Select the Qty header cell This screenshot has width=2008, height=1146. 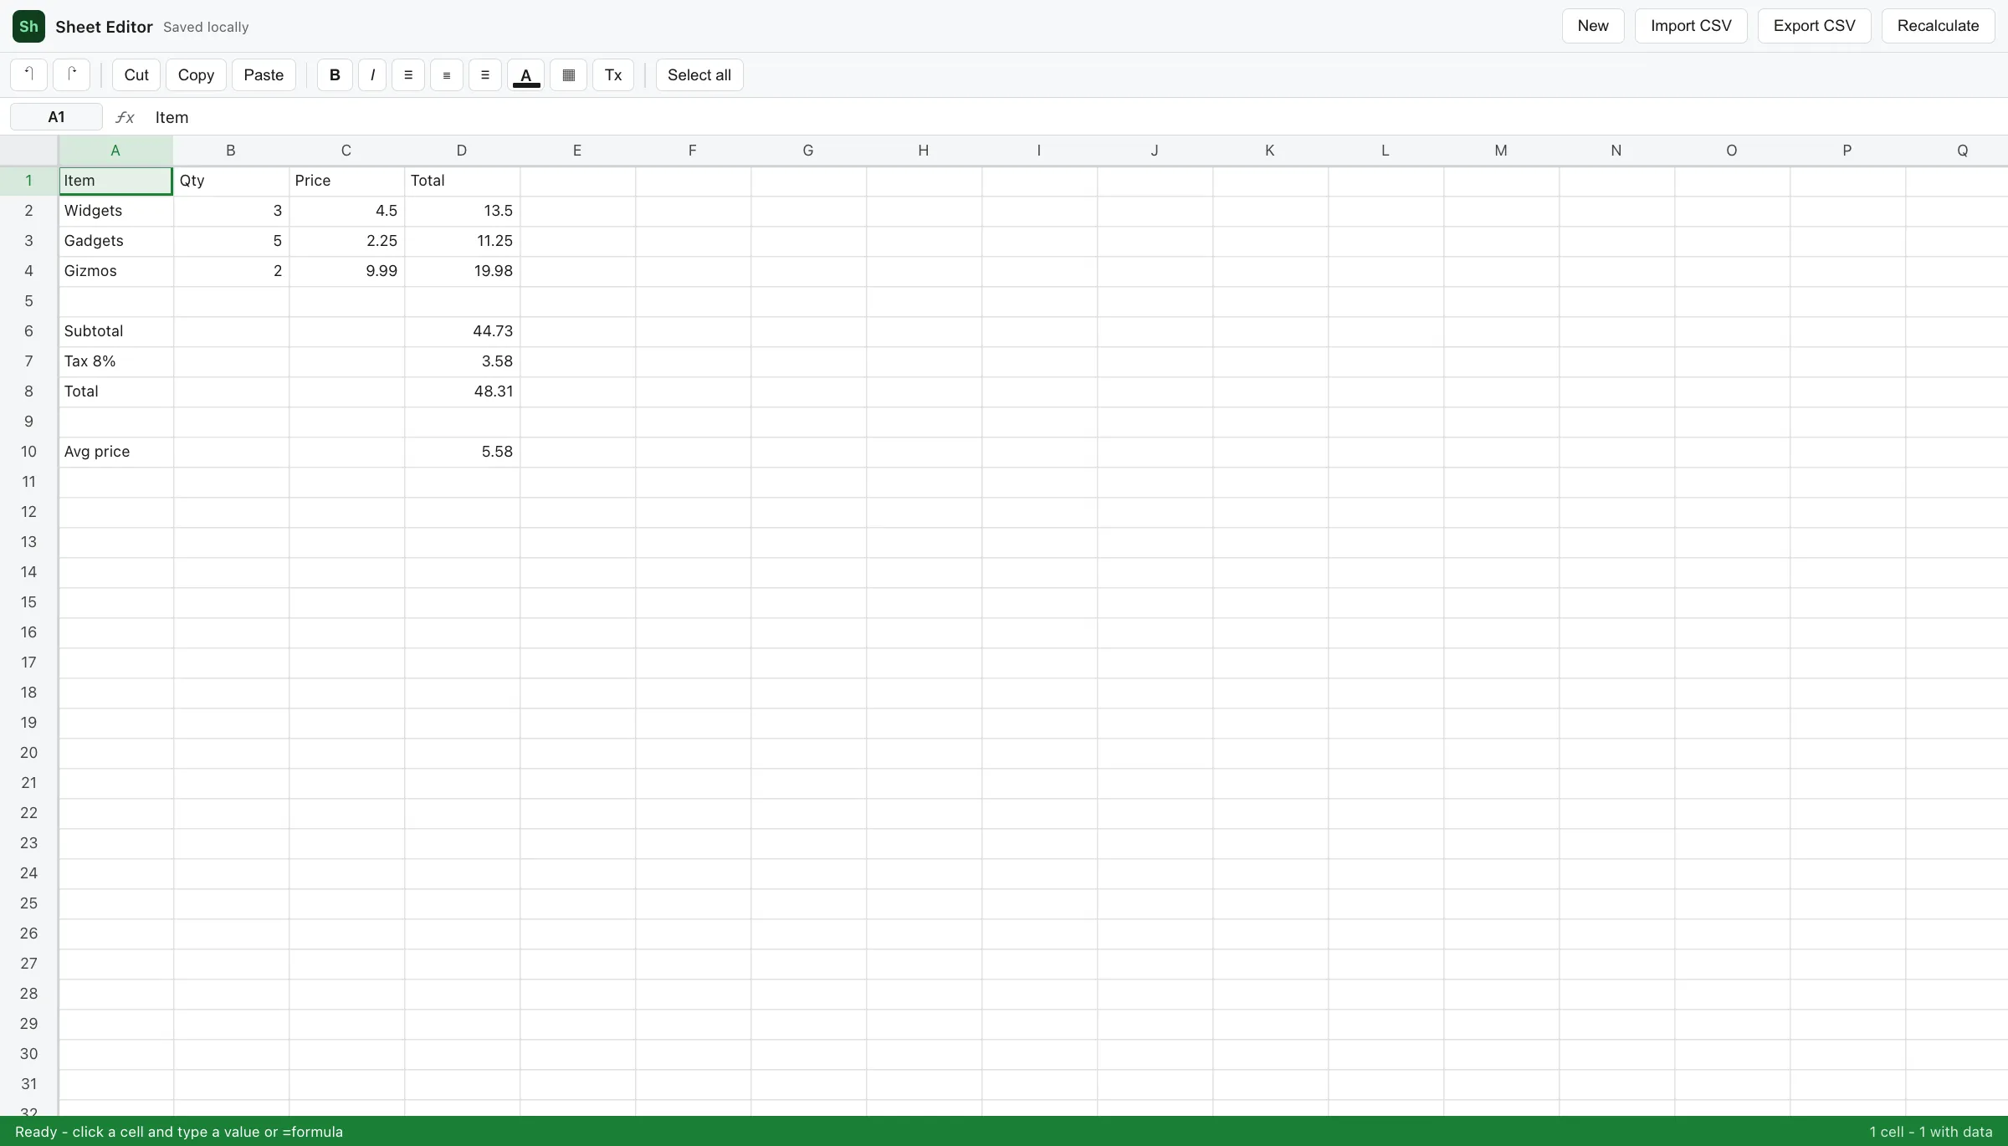point(231,181)
